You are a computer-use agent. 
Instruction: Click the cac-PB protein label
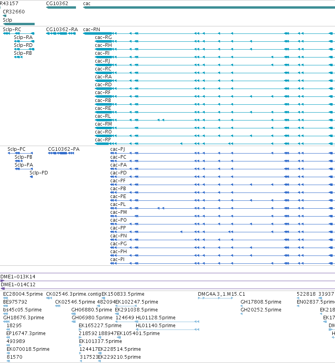pos(118,189)
